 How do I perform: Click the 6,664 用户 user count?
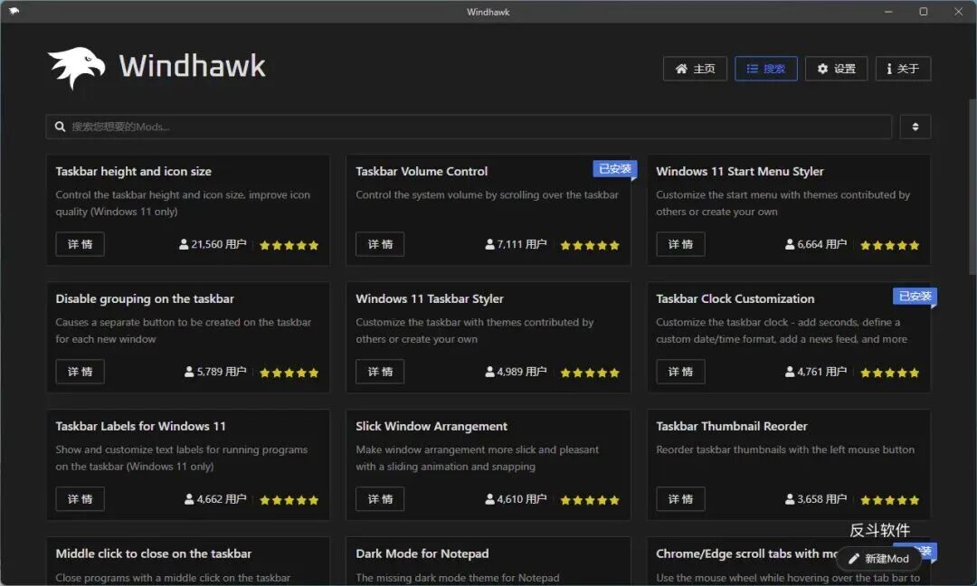click(x=816, y=244)
